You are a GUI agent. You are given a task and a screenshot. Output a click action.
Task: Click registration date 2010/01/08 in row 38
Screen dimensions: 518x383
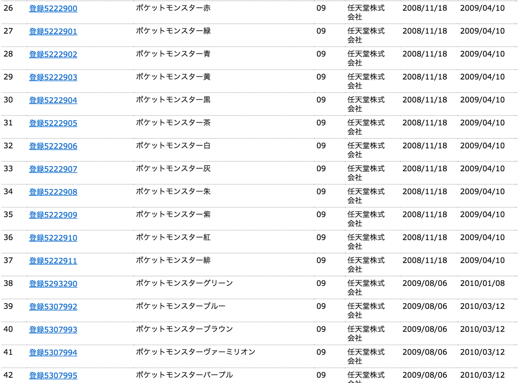pos(482,283)
